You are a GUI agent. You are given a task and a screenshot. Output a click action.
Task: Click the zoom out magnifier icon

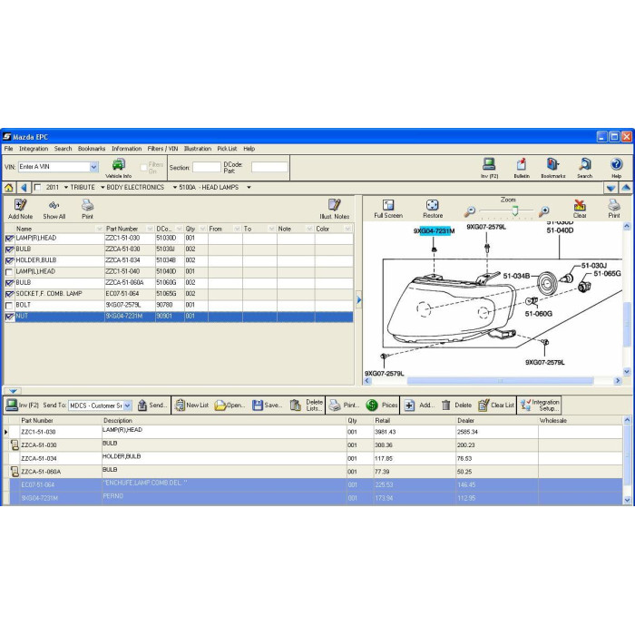coord(469,211)
